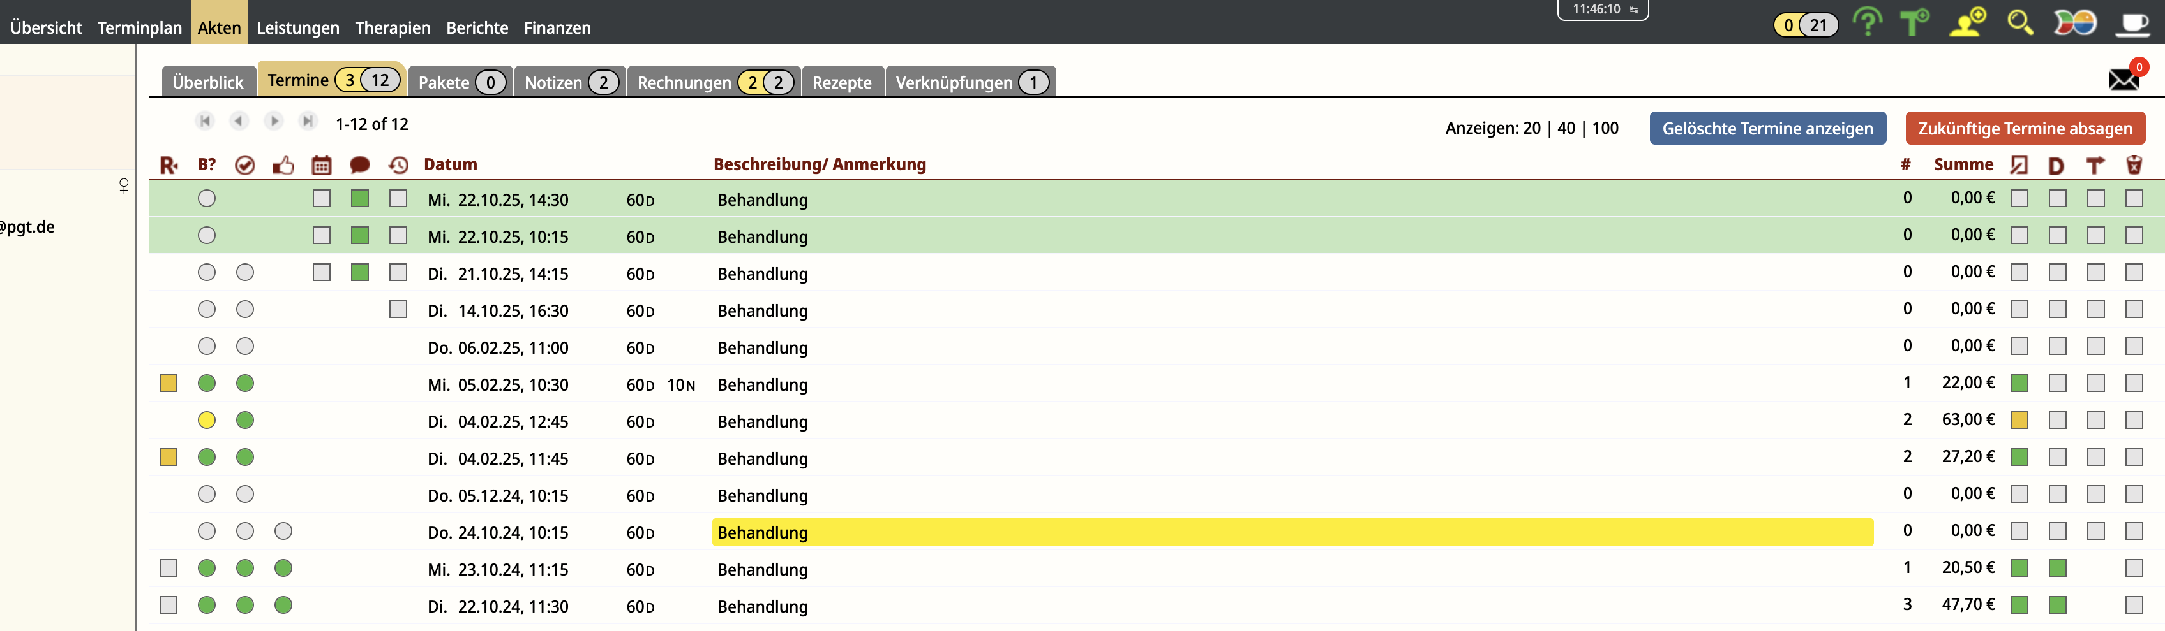Go to the next page arrow
The width and height of the screenshot is (2165, 631).
pos(274,122)
